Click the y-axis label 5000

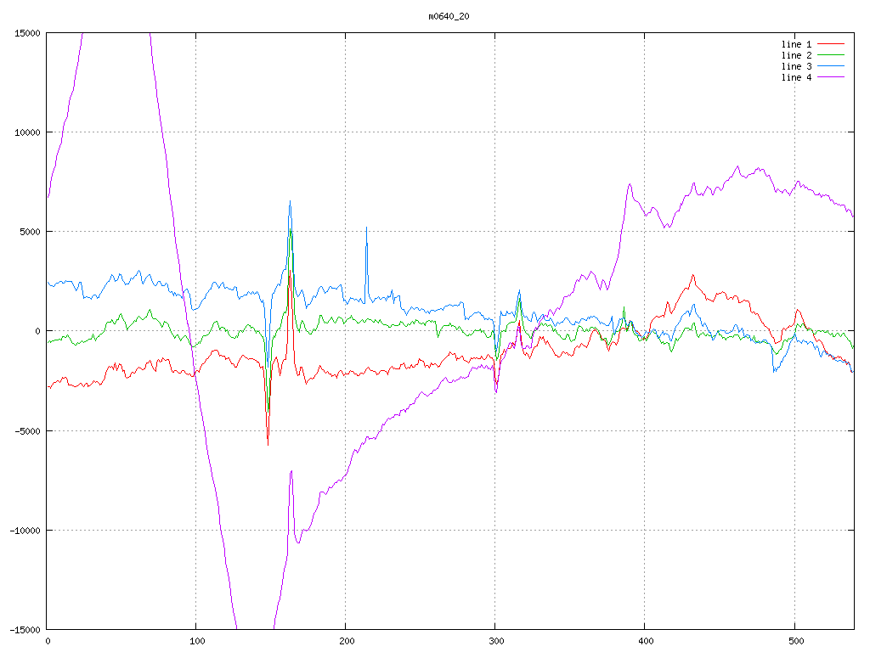coord(30,233)
